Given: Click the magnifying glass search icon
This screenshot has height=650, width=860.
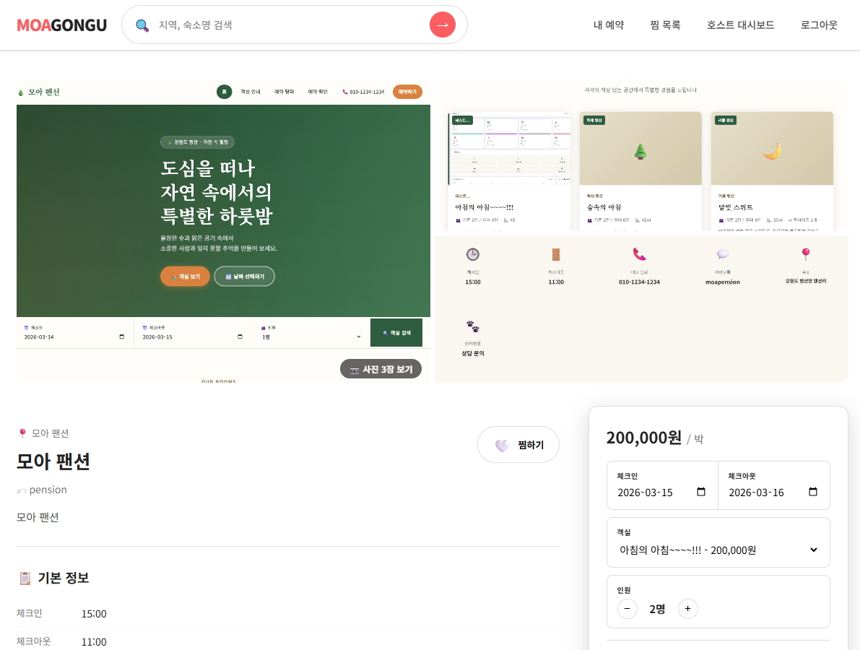Looking at the screenshot, I should click(x=142, y=25).
